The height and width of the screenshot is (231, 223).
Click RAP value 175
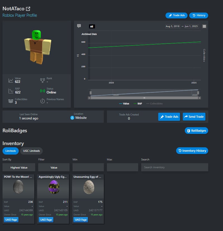[100, 202]
